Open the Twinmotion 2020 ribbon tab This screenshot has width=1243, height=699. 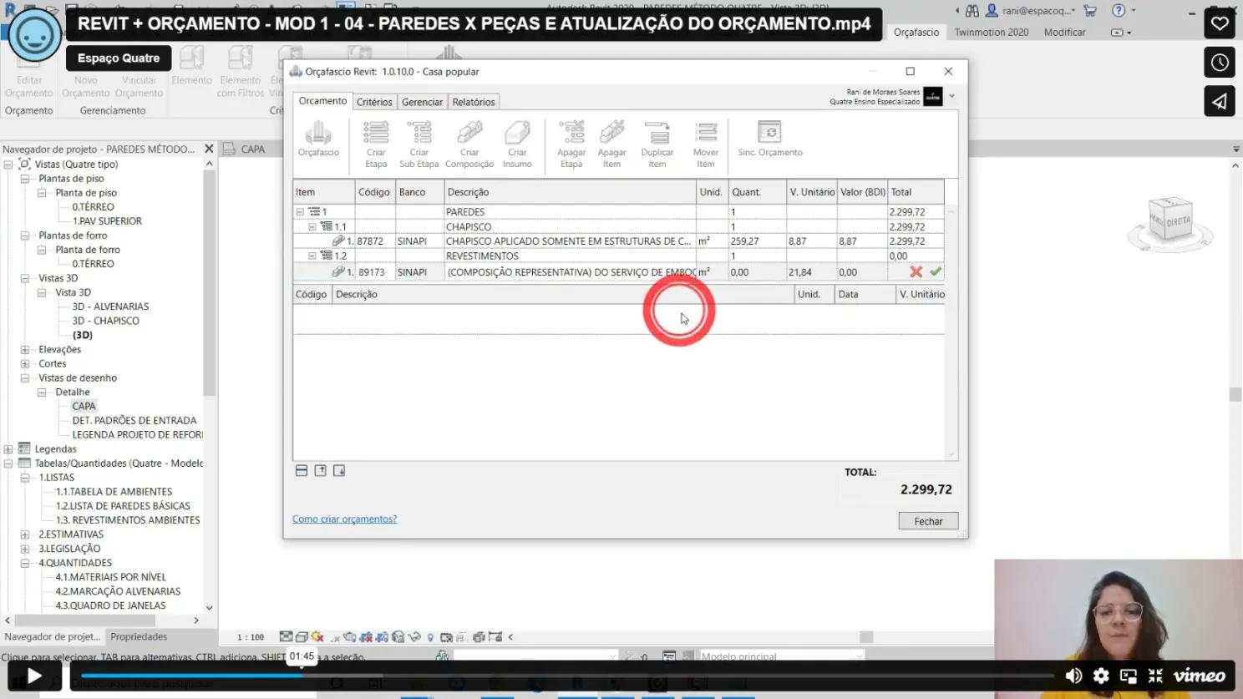tap(992, 33)
